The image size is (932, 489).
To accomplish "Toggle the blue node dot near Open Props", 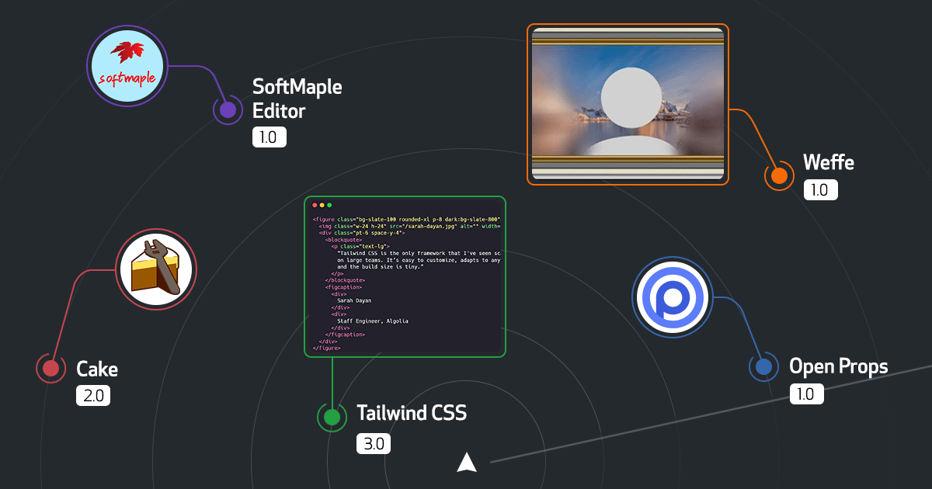I will point(763,365).
